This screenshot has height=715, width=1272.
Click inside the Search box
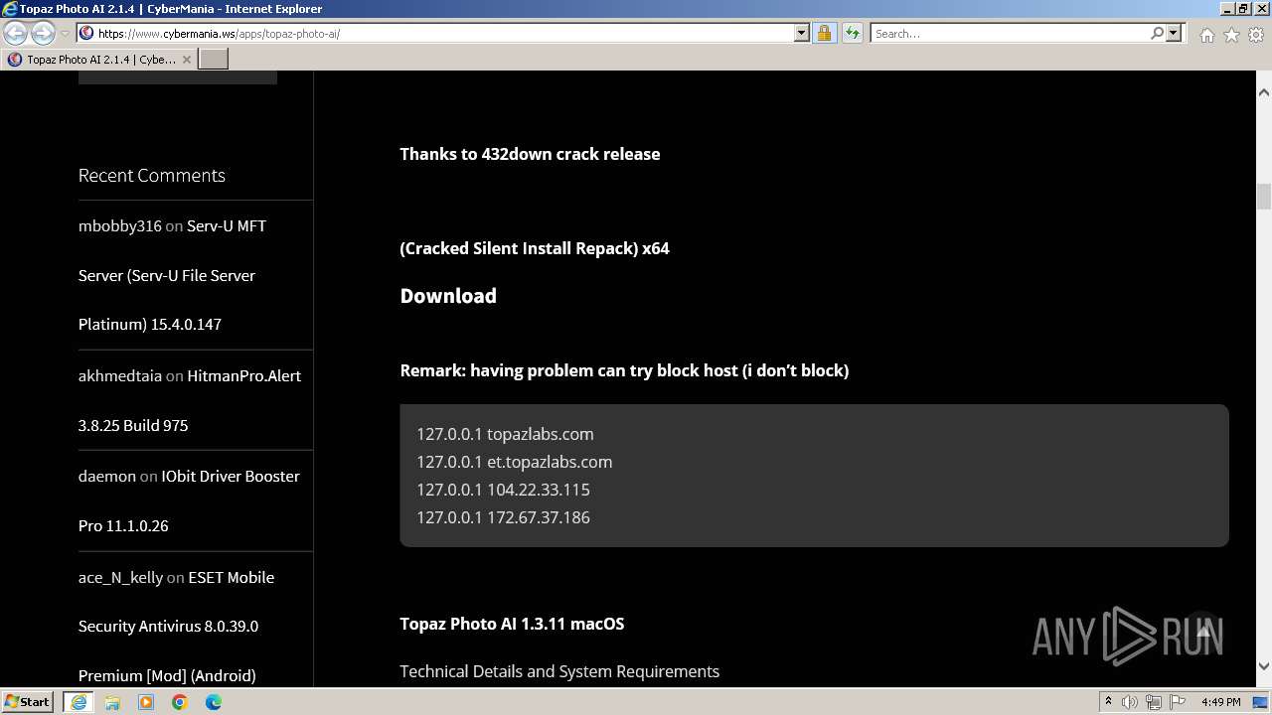tap(1010, 33)
